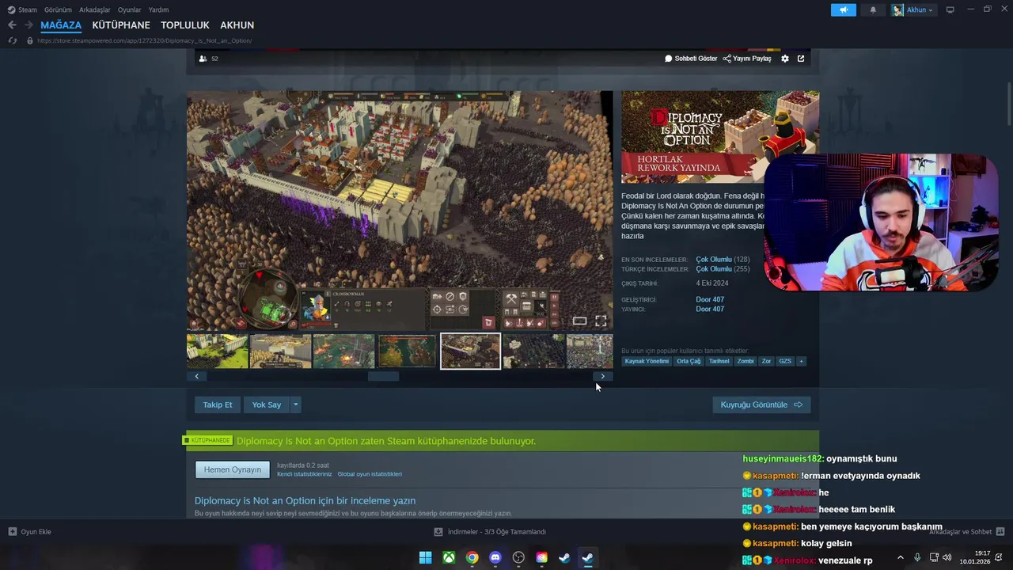Open the Door 407 developer link
1013x570 pixels.
(710, 299)
